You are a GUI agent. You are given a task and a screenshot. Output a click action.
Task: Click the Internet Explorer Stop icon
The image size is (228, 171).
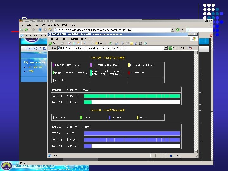[x=69, y=43]
